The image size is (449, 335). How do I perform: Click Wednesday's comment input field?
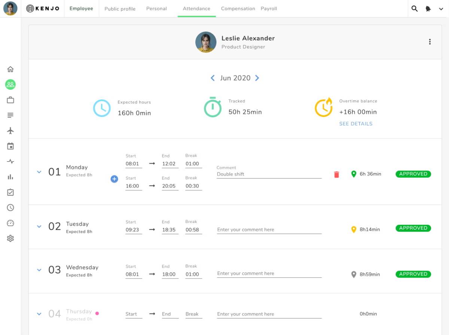coord(269,274)
